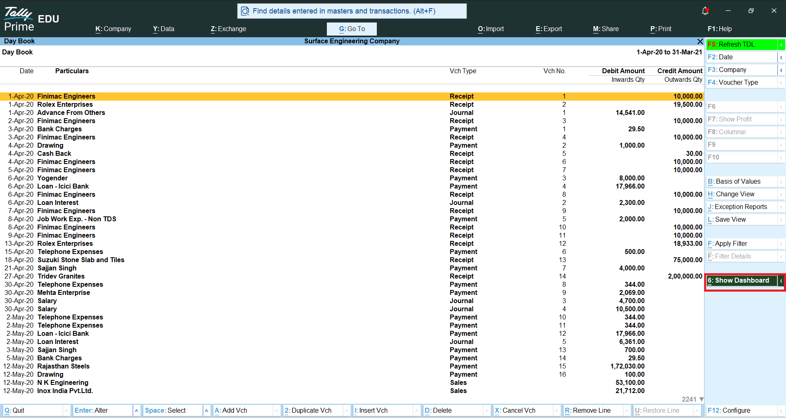Select N K Engineering sales entry
786x418 pixels.
pyautogui.click(x=352, y=383)
